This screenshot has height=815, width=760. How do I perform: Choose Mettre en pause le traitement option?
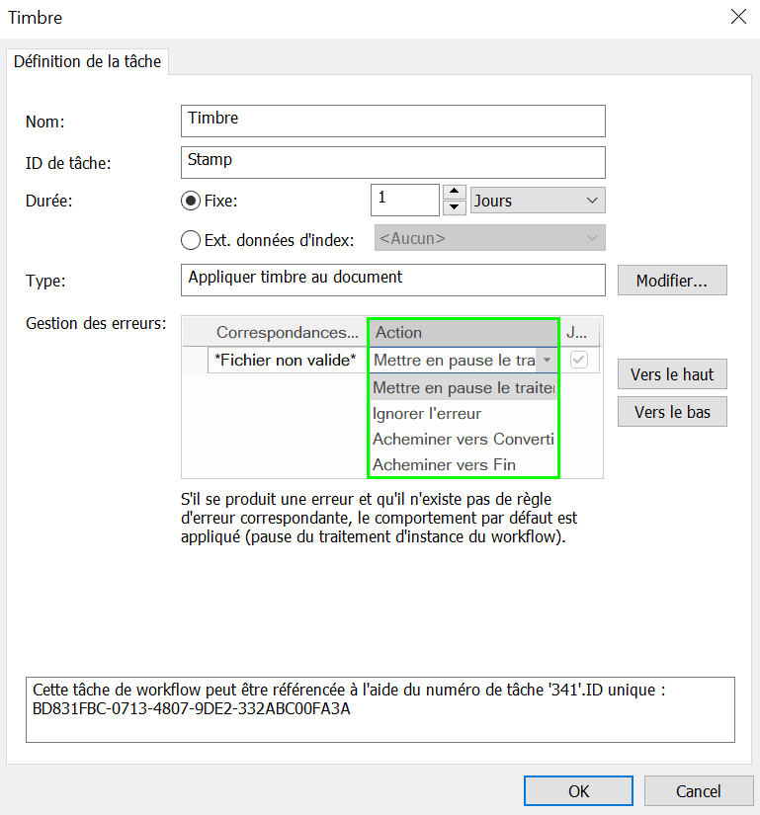[x=464, y=388]
